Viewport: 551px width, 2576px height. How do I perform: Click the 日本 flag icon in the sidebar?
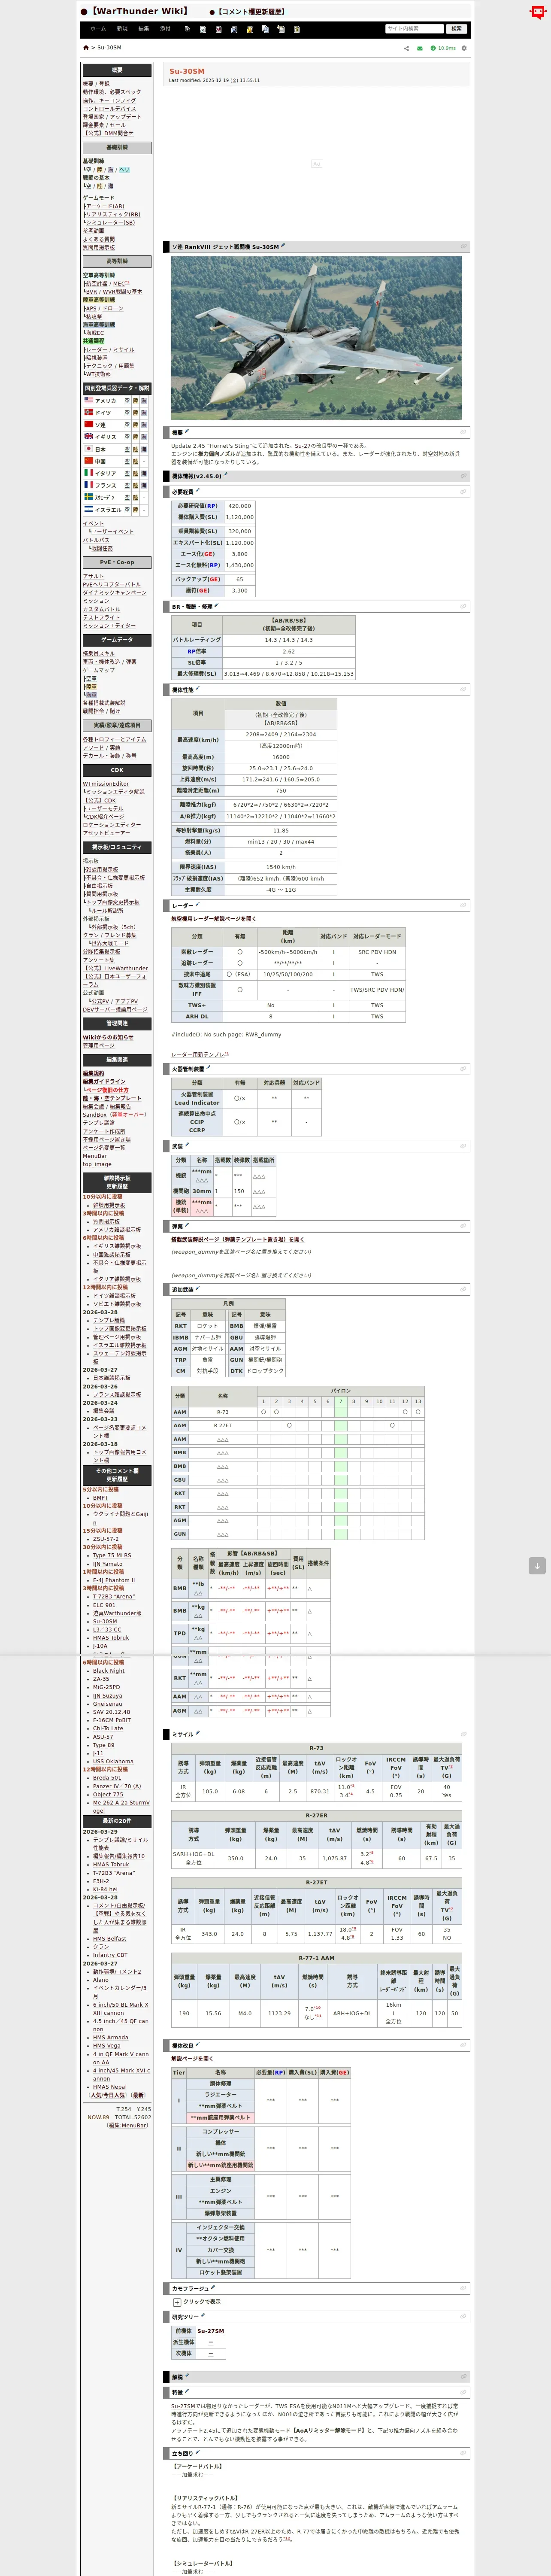point(88,449)
